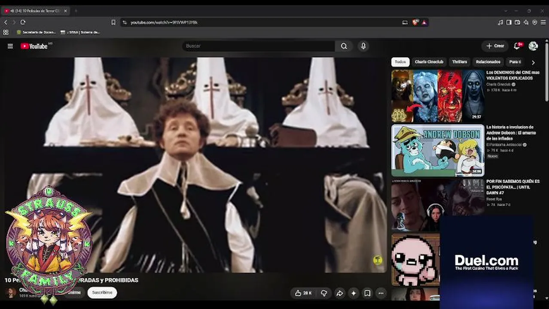
Task: Click the search magnifier button
Action: pos(344,46)
